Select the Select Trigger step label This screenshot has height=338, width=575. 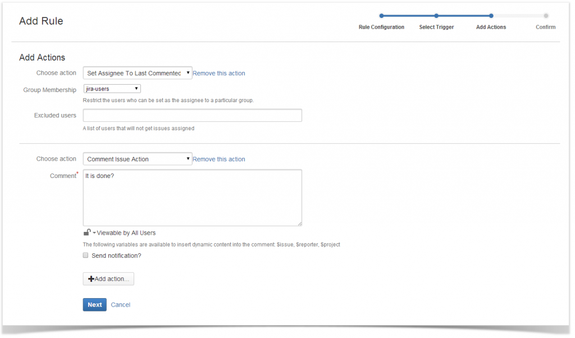pyautogui.click(x=436, y=27)
